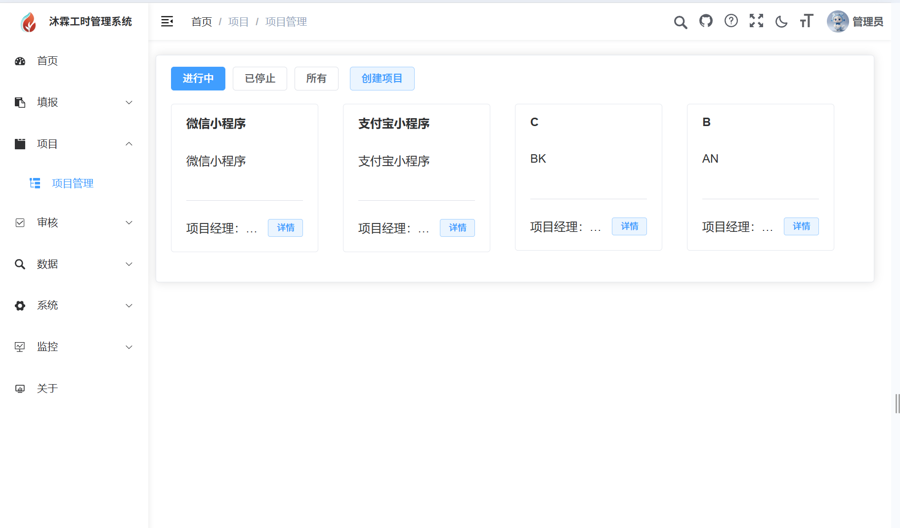Open the search icon in the header
Screen dimensions: 900x528
click(x=681, y=22)
